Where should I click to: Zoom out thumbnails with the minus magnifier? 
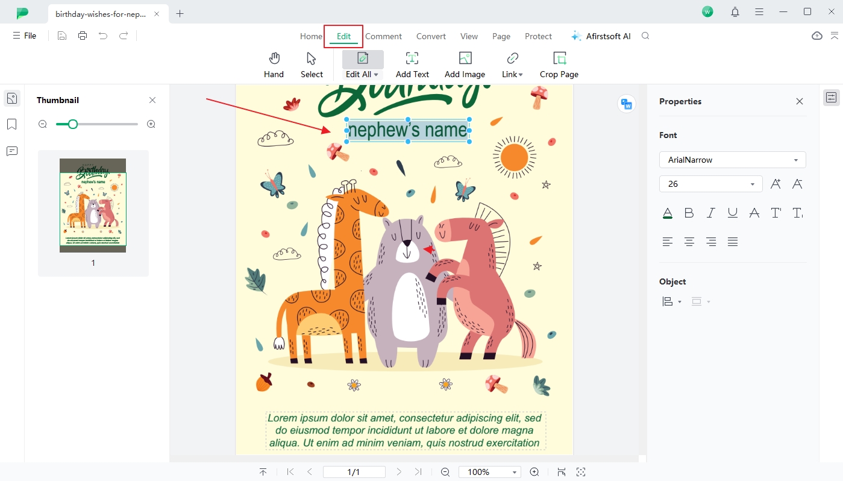[43, 124]
